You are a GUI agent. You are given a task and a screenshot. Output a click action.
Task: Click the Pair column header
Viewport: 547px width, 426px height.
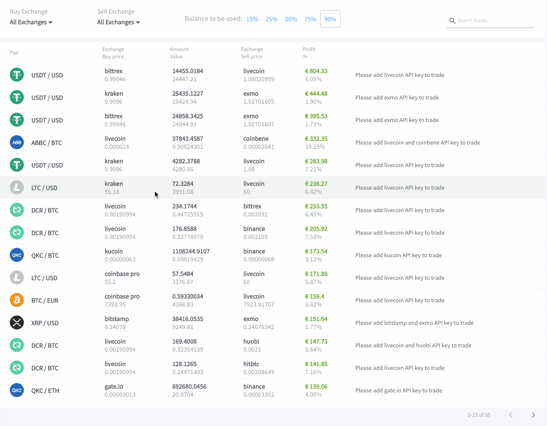[x=14, y=53]
